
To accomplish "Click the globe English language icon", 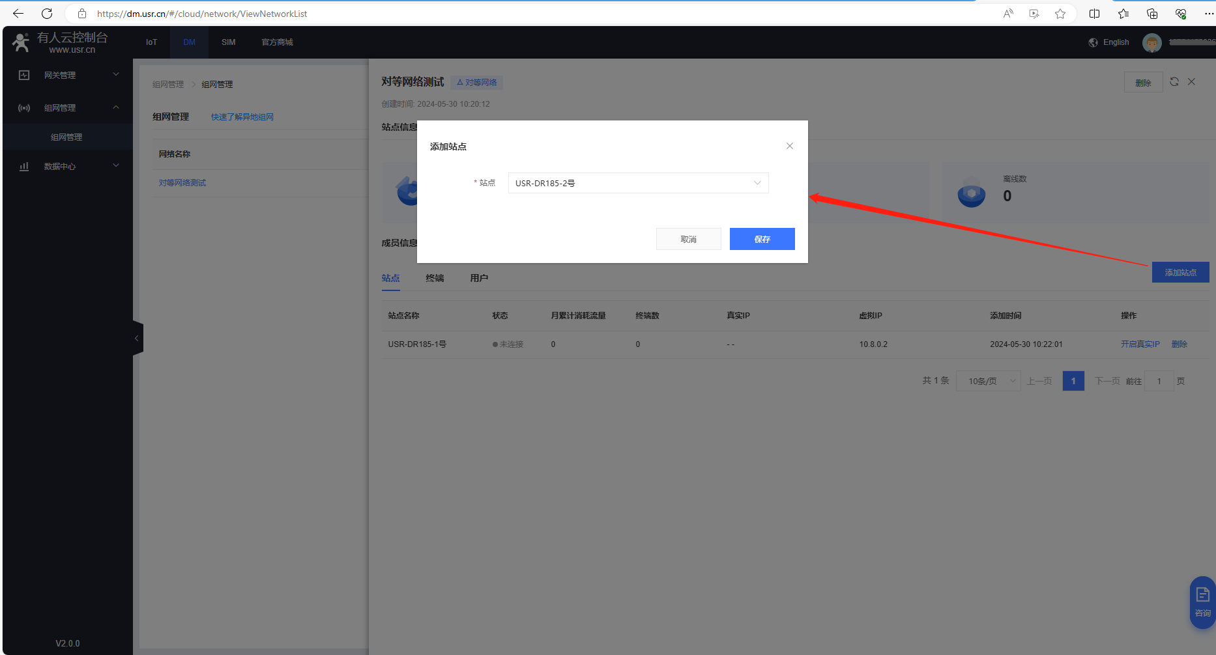I will (x=1093, y=42).
